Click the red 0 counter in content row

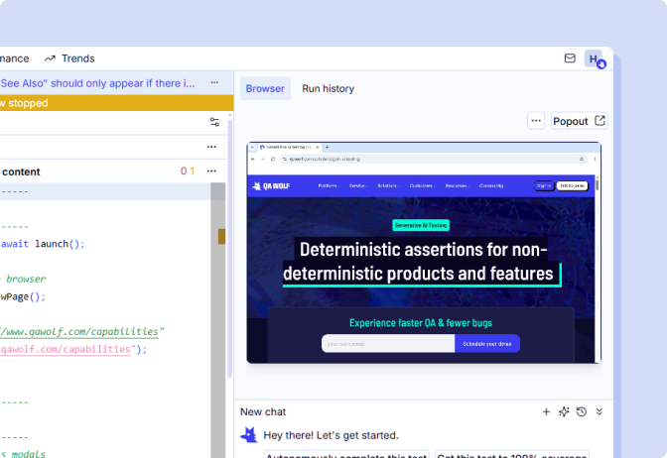[x=184, y=171]
